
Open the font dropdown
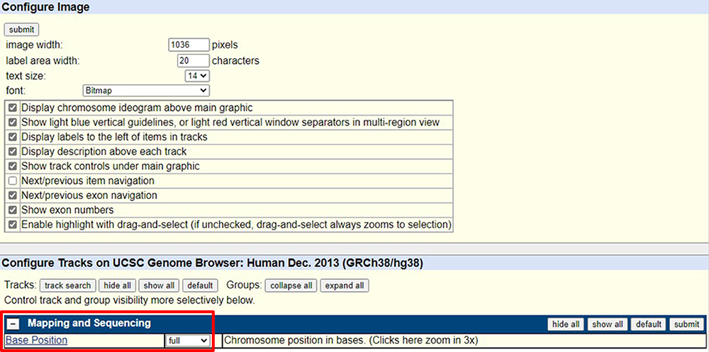(146, 91)
